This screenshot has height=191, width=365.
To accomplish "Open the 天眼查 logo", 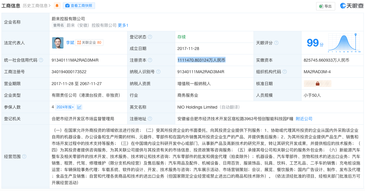I will click(352, 6).
